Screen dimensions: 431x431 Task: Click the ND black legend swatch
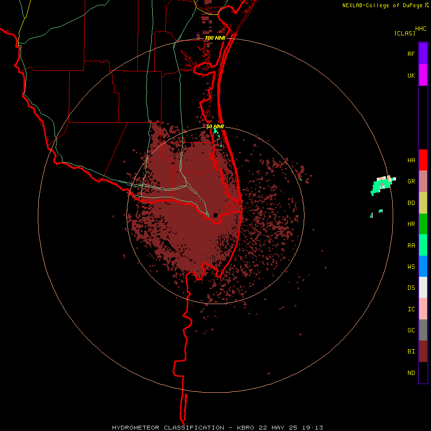coord(423,373)
